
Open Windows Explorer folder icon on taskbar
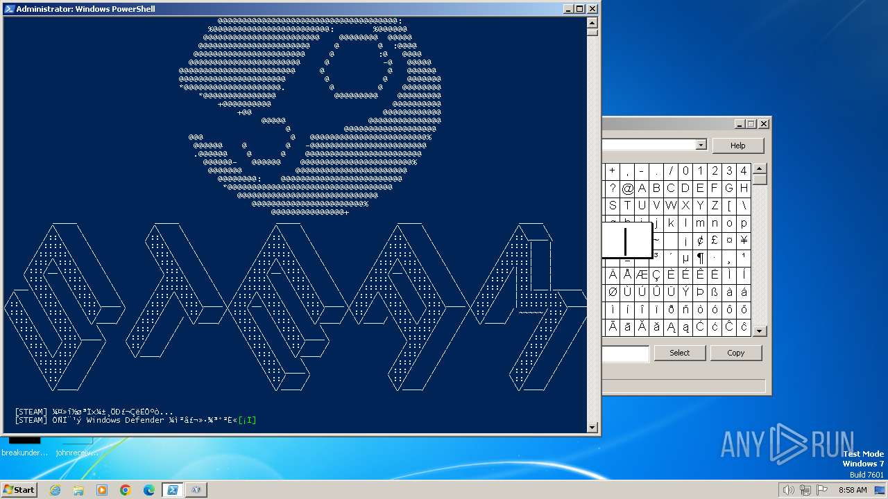click(x=78, y=490)
